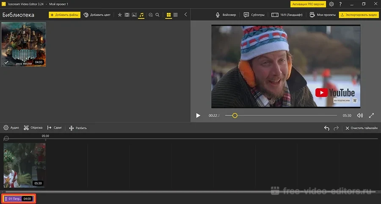Click the zoom out magnifier icon
The image size is (381, 204).
coord(151,15)
